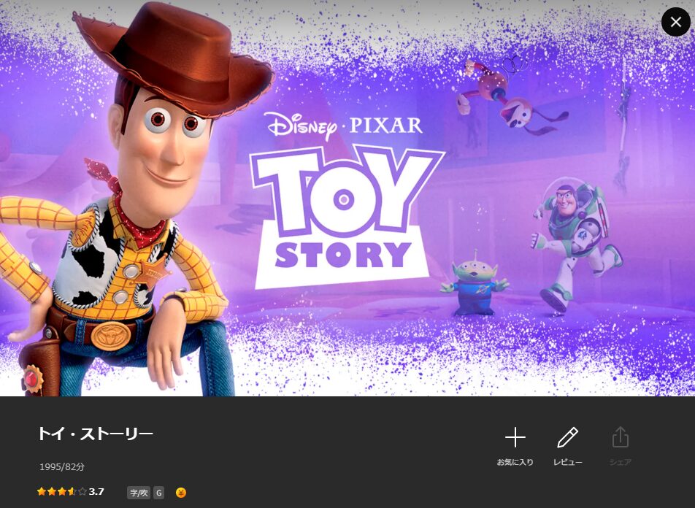Click the Disney Pixar logo text
695x508 pixels.
tap(344, 125)
